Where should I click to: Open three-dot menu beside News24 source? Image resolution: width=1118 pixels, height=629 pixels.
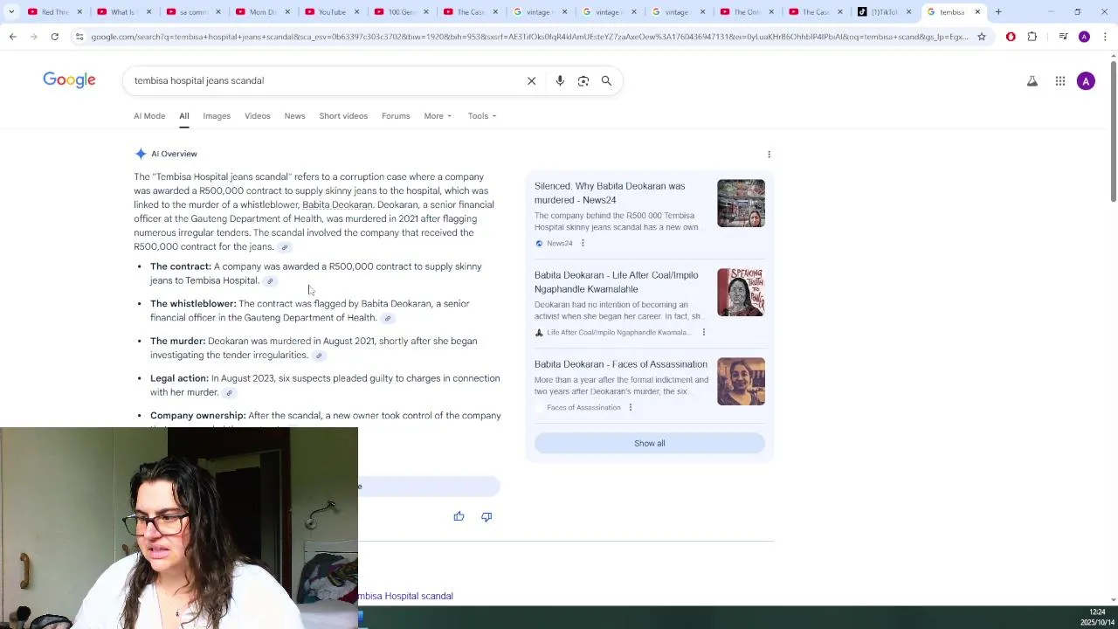click(583, 243)
